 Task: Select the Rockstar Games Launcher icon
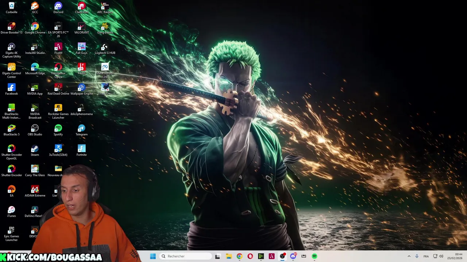58,112
